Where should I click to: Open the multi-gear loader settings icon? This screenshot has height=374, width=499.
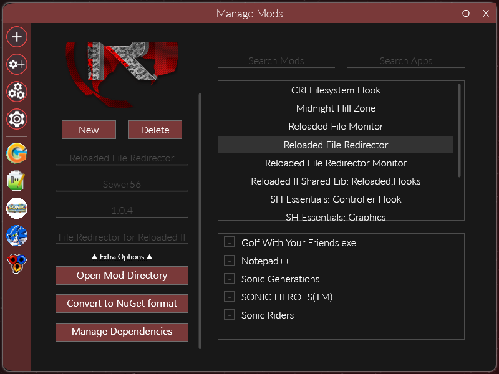pyautogui.click(x=17, y=92)
